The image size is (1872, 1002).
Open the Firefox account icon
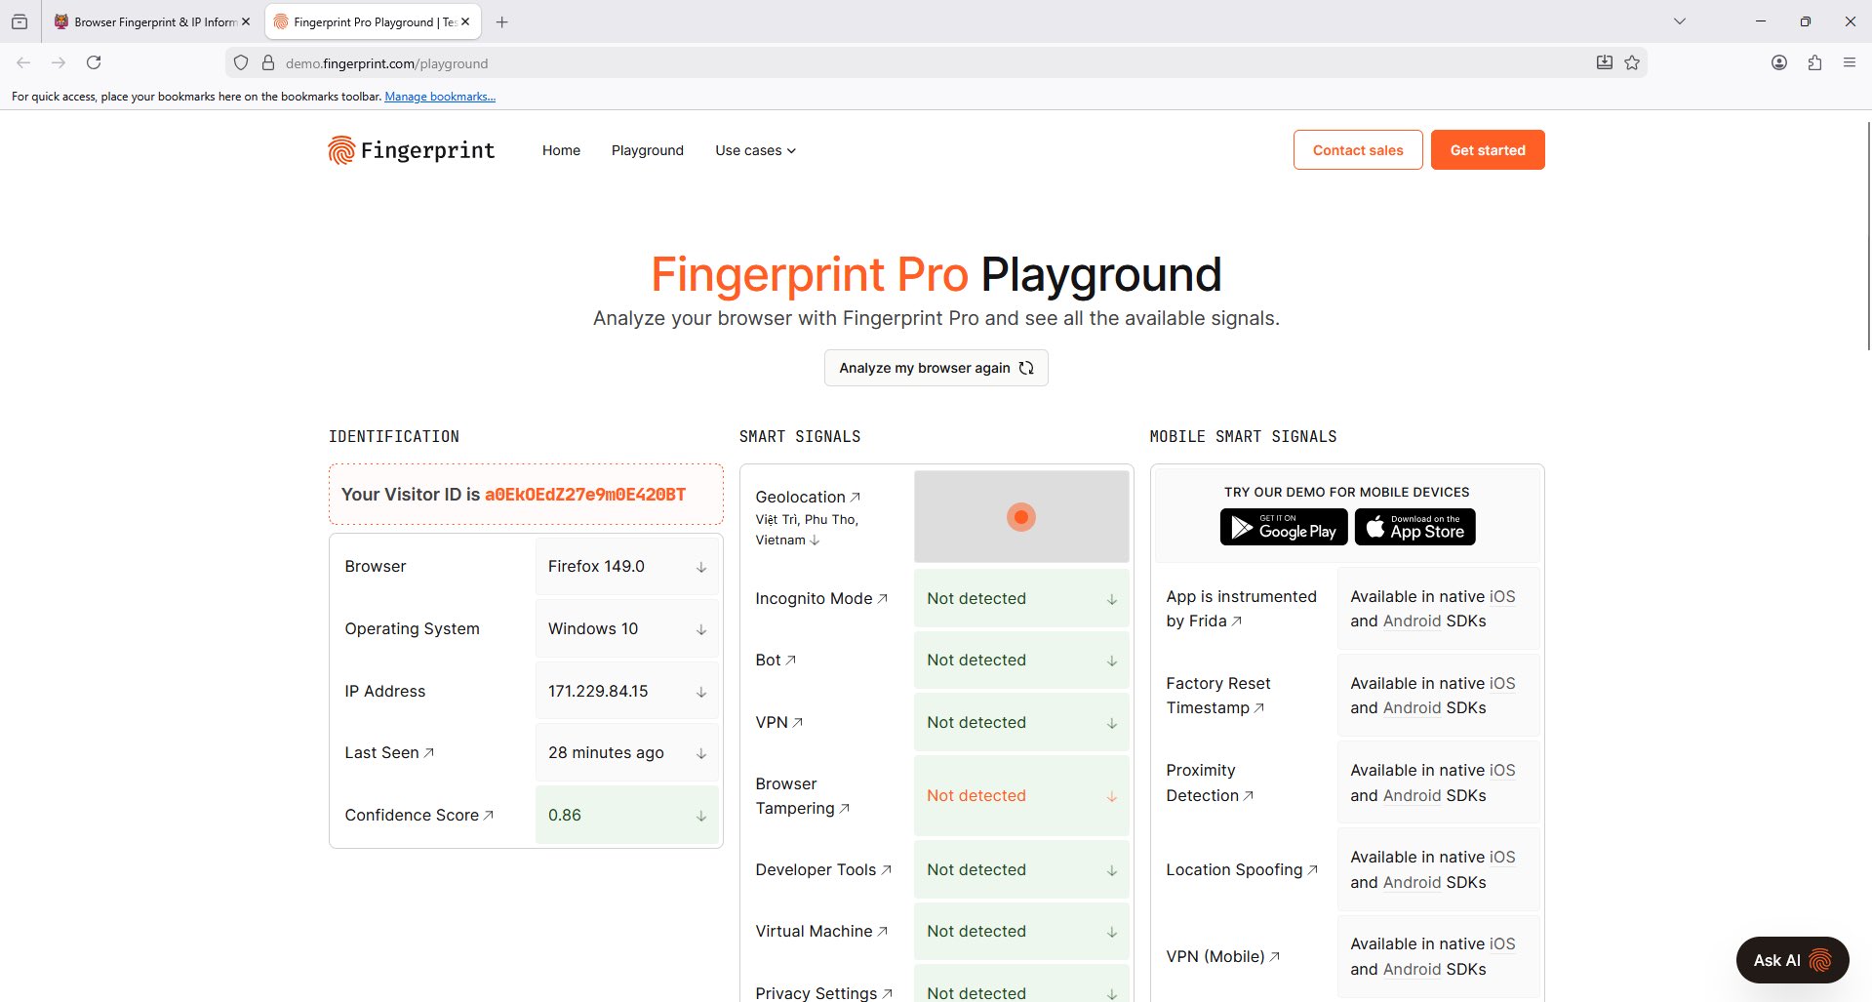pos(1779,62)
